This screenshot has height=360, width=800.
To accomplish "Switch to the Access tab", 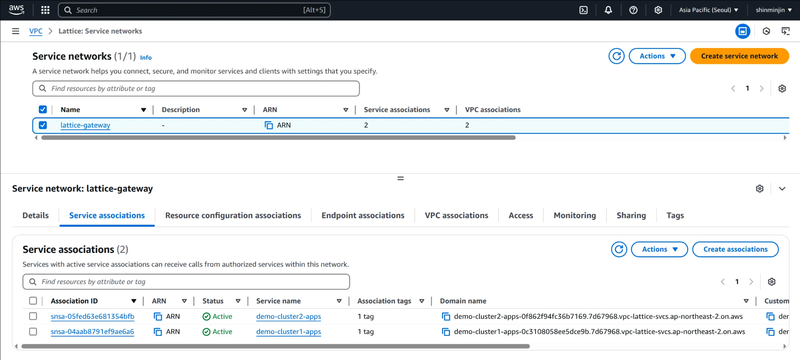I will (521, 215).
